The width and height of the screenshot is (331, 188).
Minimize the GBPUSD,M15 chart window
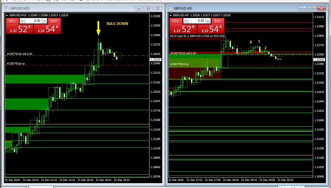click(139, 9)
